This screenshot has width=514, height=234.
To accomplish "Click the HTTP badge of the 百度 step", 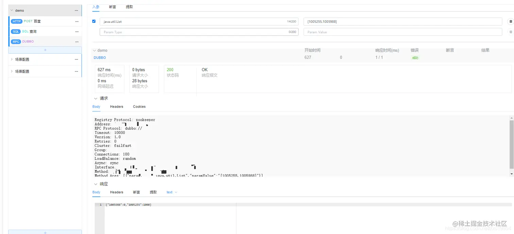I will [x=17, y=21].
